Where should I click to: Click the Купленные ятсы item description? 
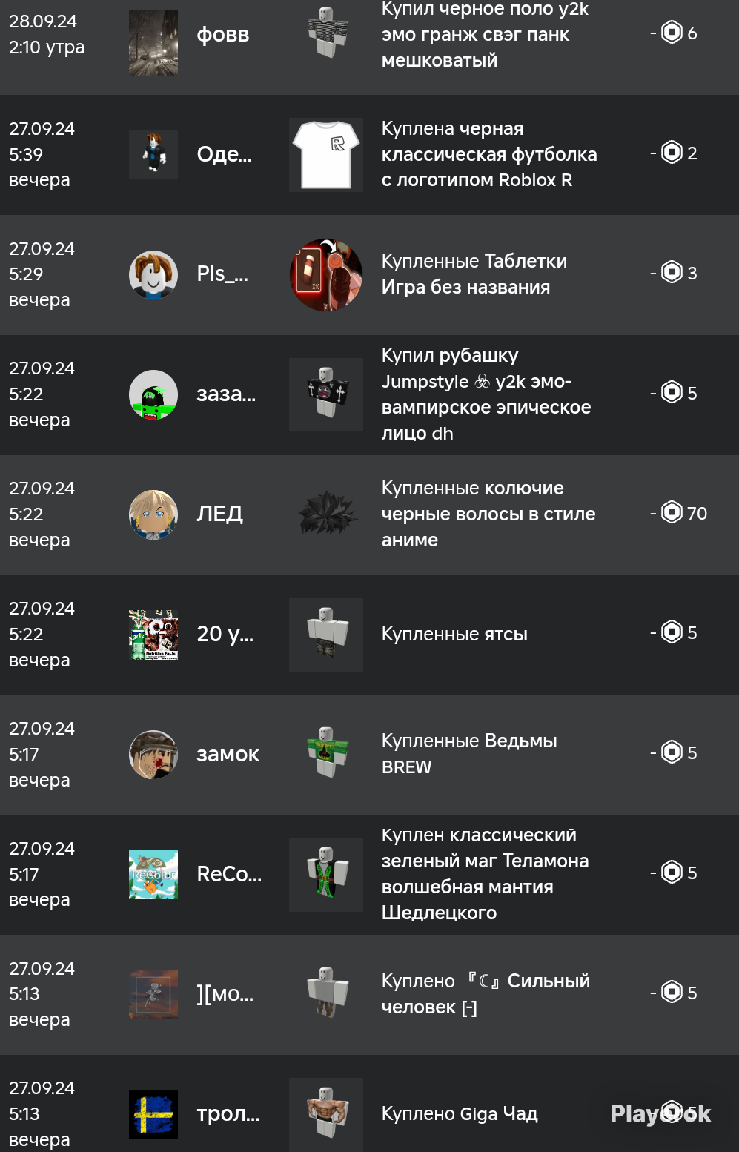pyautogui.click(x=454, y=634)
